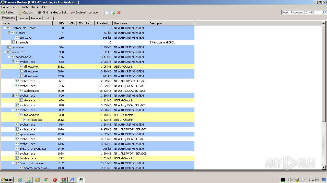Select svchost.exe PID 1076 row
Screen dimensions: 327x183
click(x=98, y=129)
